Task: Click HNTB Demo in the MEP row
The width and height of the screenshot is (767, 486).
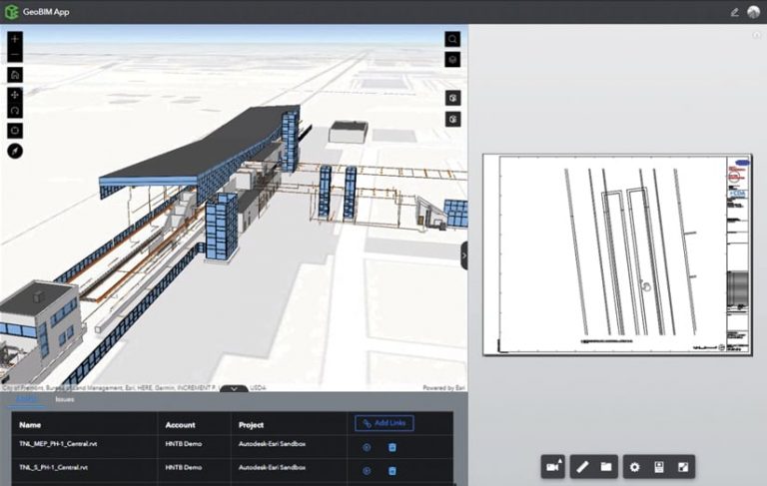Action: pyautogui.click(x=184, y=444)
